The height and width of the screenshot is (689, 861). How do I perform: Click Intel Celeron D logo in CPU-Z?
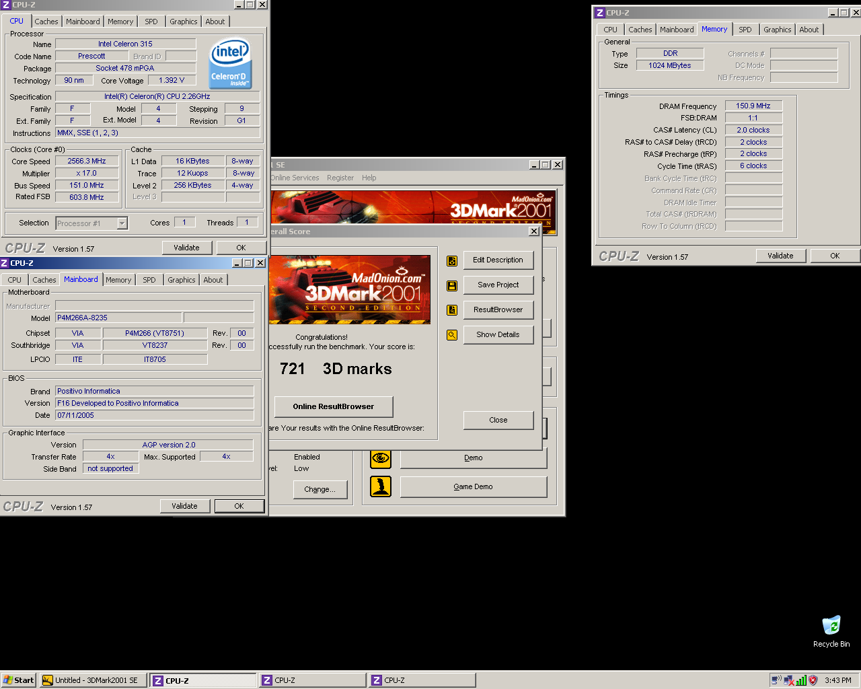[x=230, y=63]
